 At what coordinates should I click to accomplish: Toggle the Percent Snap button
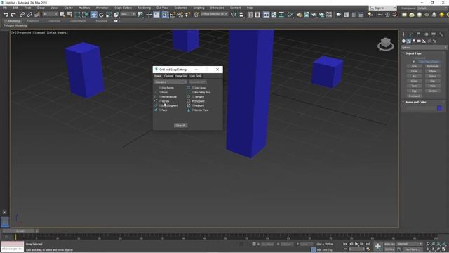pyautogui.click(x=180, y=15)
